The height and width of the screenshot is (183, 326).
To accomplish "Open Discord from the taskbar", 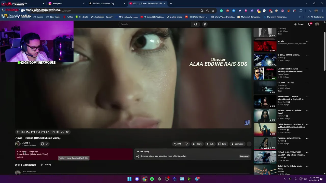I will pos(137,179).
